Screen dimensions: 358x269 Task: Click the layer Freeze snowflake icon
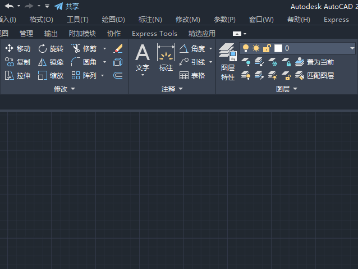(x=273, y=62)
